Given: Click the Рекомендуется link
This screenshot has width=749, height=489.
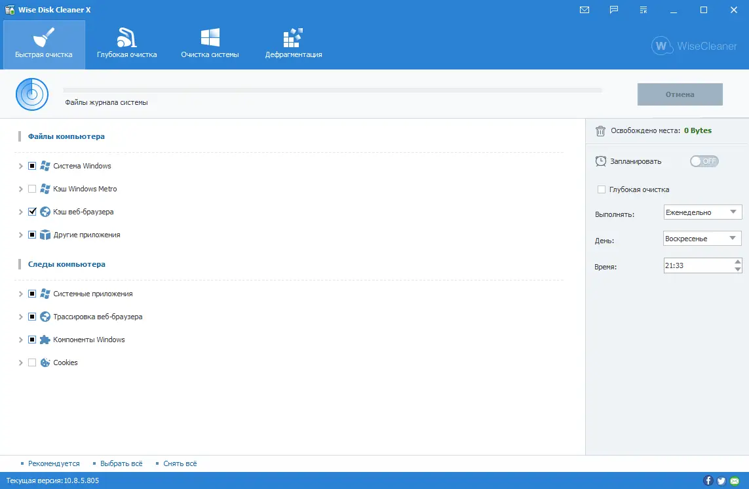Looking at the screenshot, I should 54,463.
